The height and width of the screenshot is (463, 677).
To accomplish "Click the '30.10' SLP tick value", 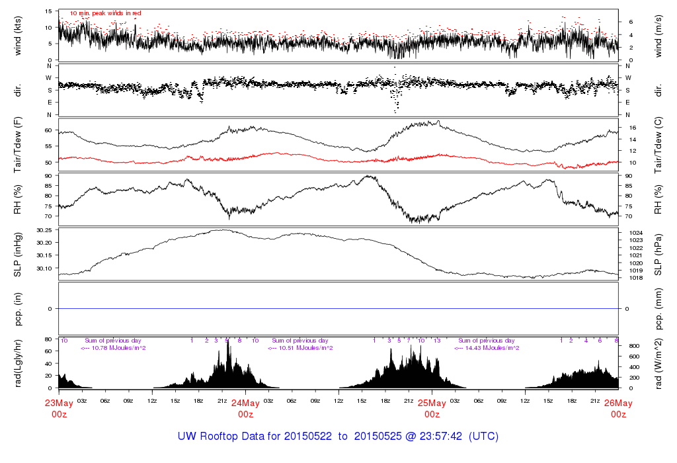I will [44, 269].
